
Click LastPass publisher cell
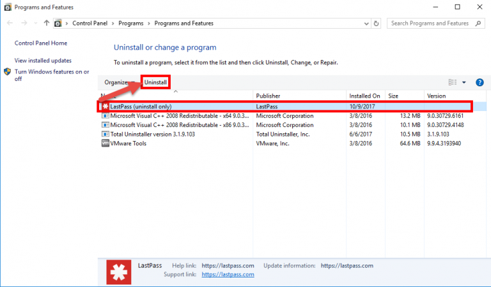tap(267, 107)
